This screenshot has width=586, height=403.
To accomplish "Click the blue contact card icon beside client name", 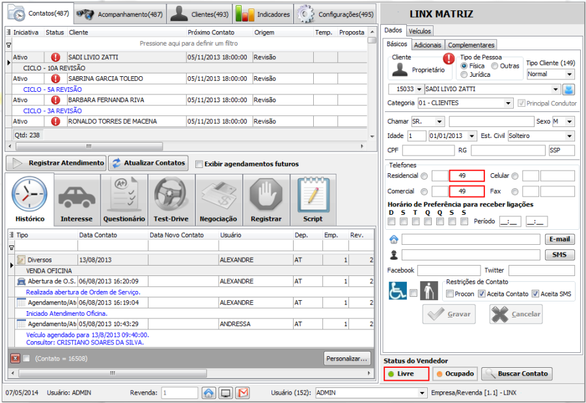I will (568, 89).
